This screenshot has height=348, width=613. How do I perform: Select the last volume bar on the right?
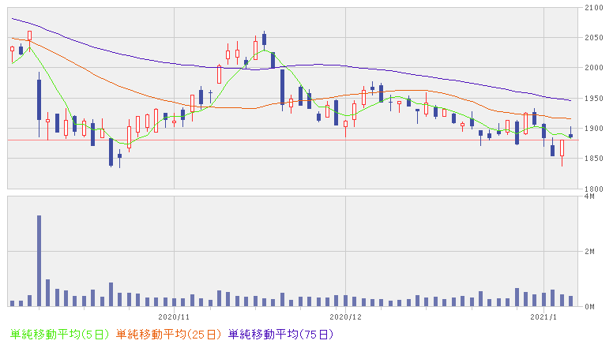(570, 301)
